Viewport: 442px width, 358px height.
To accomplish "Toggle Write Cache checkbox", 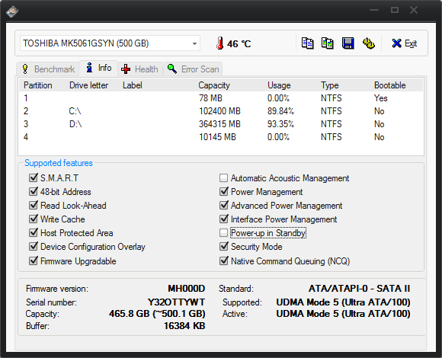I will (34, 219).
